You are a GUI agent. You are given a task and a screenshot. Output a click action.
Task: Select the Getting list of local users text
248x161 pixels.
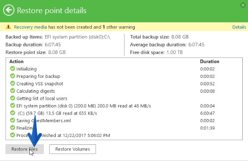(42, 98)
